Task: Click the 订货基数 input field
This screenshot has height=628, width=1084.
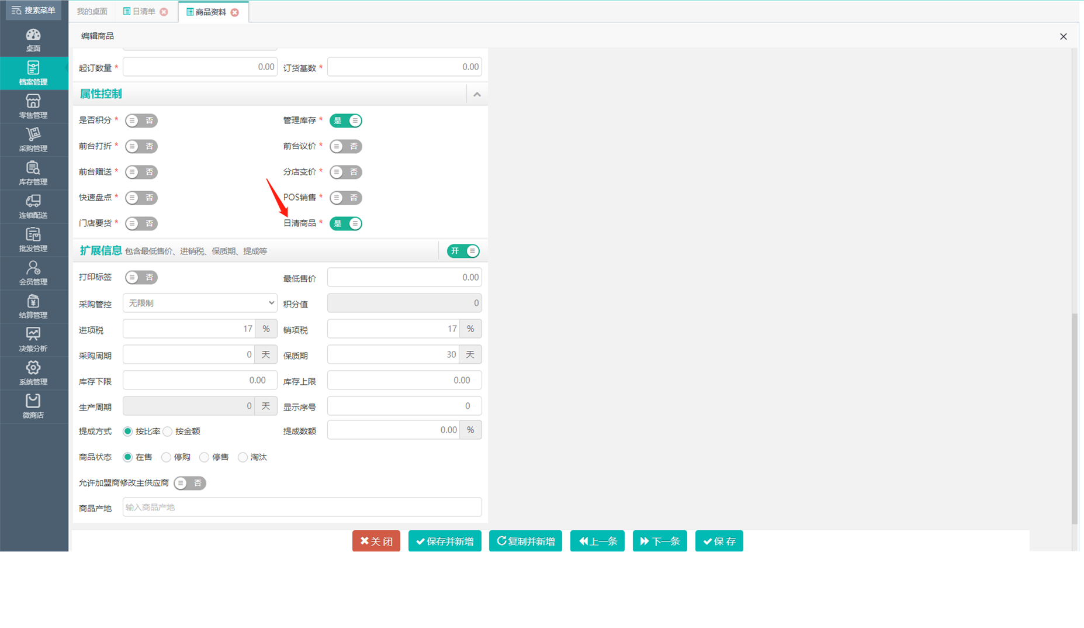Action: coord(404,67)
